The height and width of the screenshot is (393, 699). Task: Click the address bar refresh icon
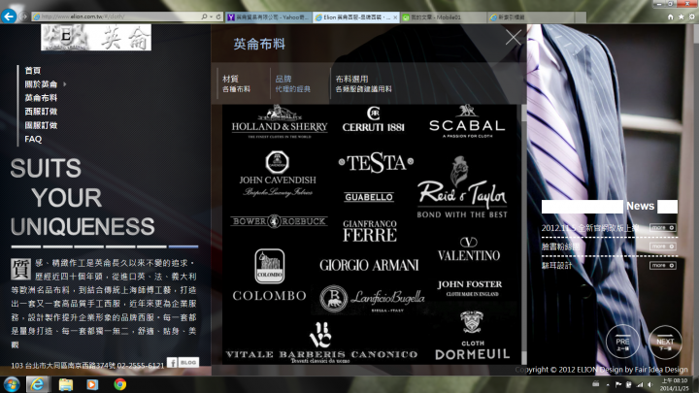click(x=218, y=16)
